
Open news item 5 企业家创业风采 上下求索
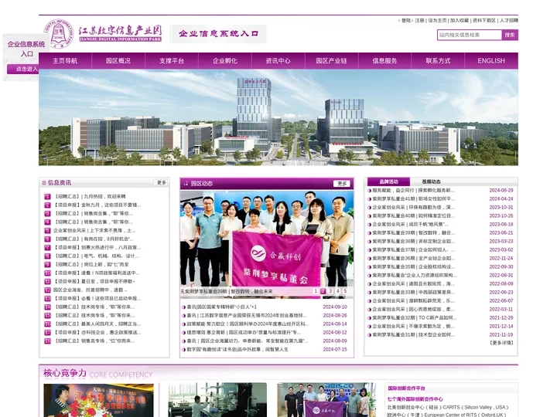pos(94,230)
